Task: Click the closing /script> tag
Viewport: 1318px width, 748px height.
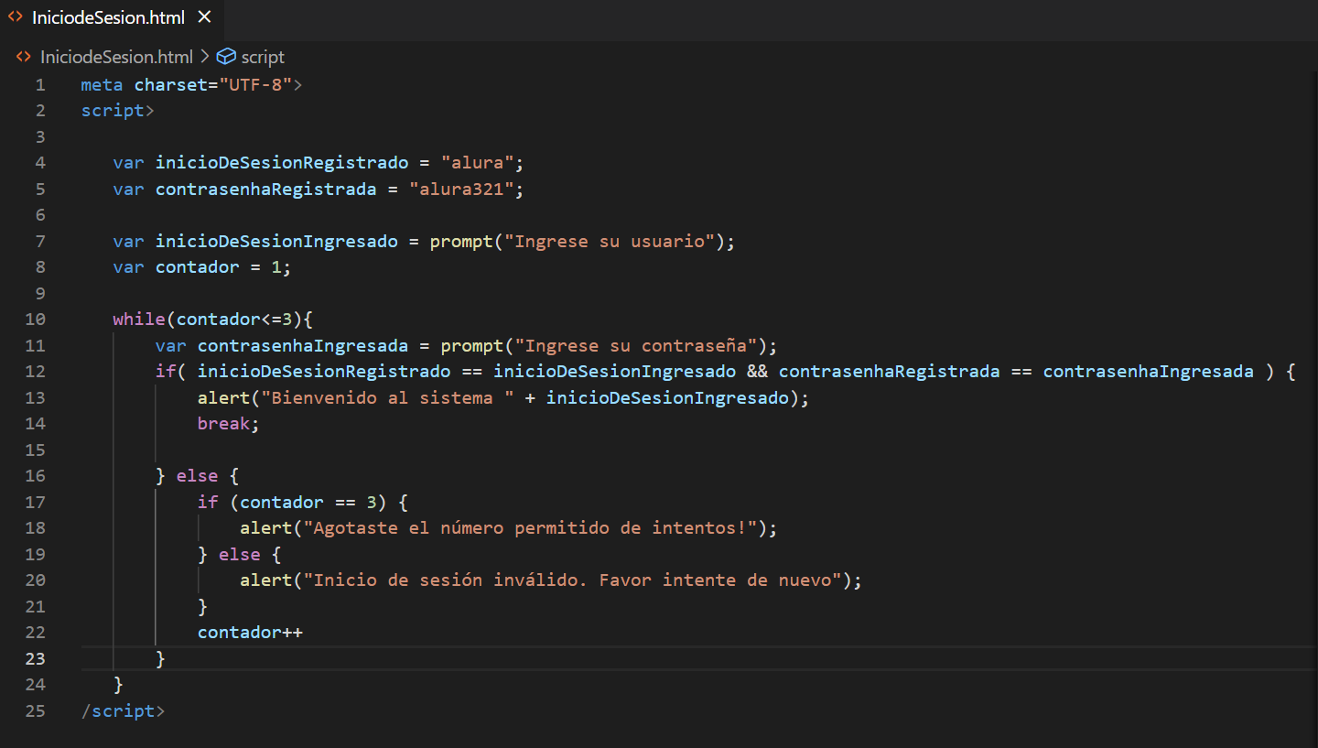Action: pos(124,711)
